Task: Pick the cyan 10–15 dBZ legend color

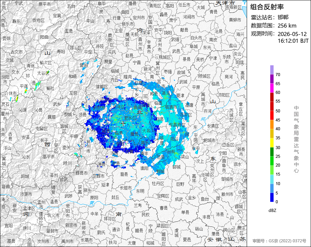Action: tap(272, 179)
